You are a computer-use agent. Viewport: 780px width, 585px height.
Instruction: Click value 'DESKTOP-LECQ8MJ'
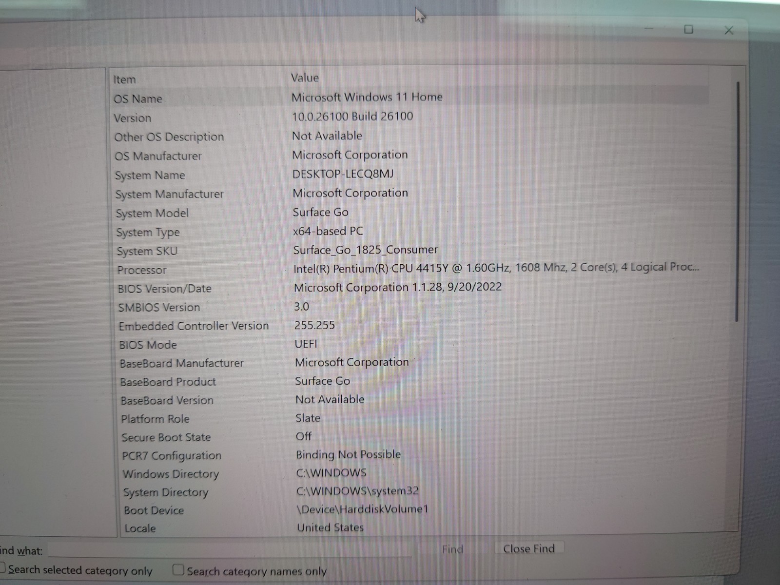pyautogui.click(x=343, y=174)
